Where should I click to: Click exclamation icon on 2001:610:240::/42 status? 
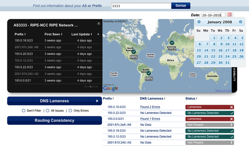coord(231,143)
